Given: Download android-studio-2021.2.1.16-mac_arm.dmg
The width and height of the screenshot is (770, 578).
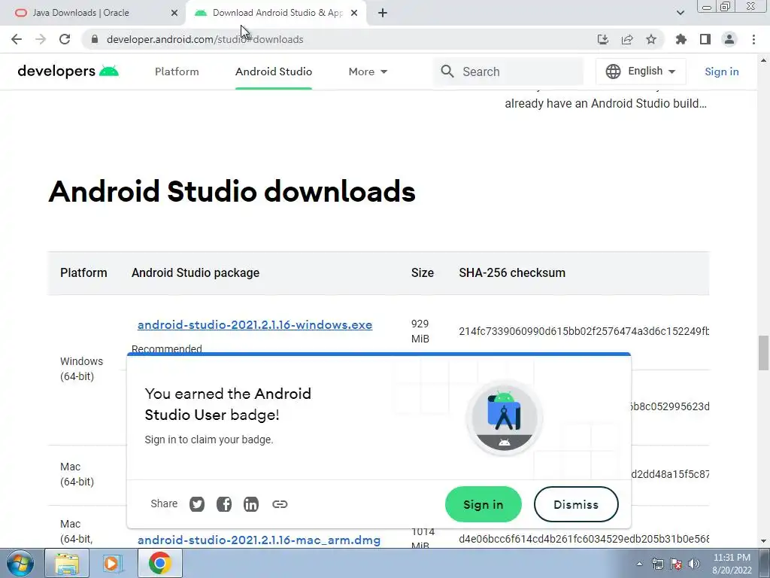Looking at the screenshot, I should [x=259, y=540].
